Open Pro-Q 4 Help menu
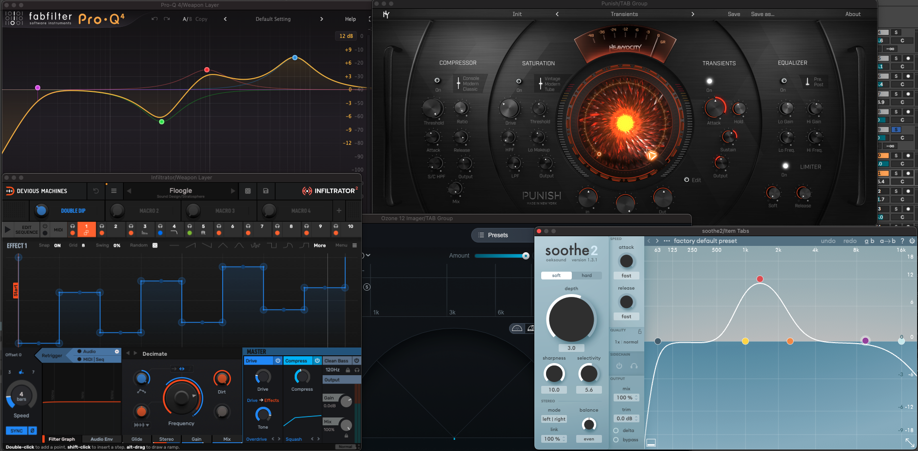The height and width of the screenshot is (451, 918). [351, 19]
